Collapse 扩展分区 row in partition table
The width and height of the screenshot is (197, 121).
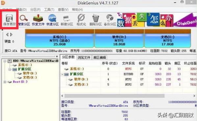coord(62,74)
